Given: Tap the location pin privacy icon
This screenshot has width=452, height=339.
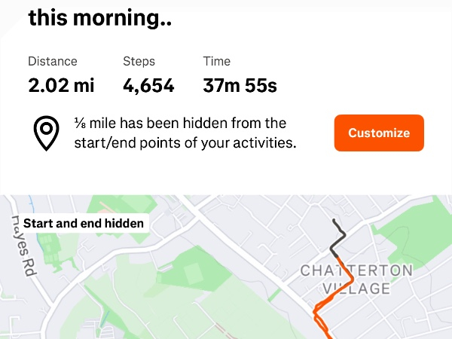Looking at the screenshot, I should [46, 133].
